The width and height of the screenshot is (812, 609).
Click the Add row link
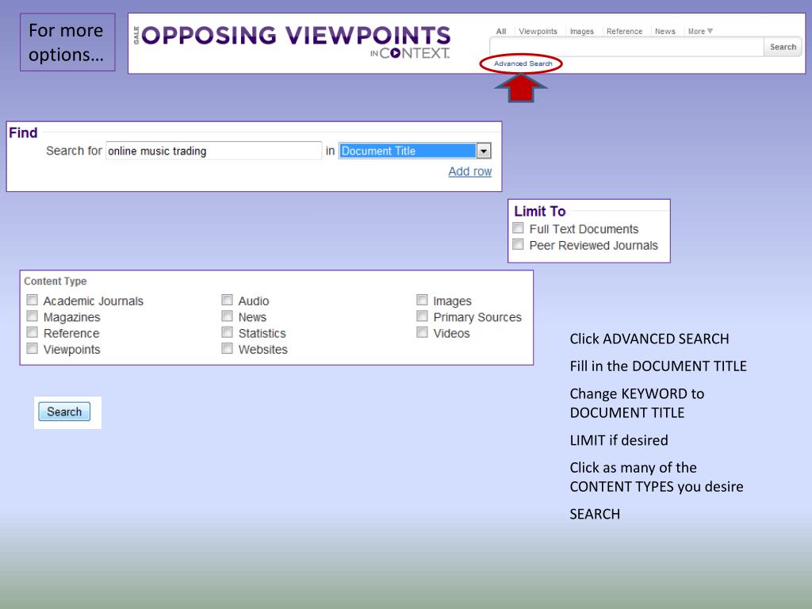point(469,171)
